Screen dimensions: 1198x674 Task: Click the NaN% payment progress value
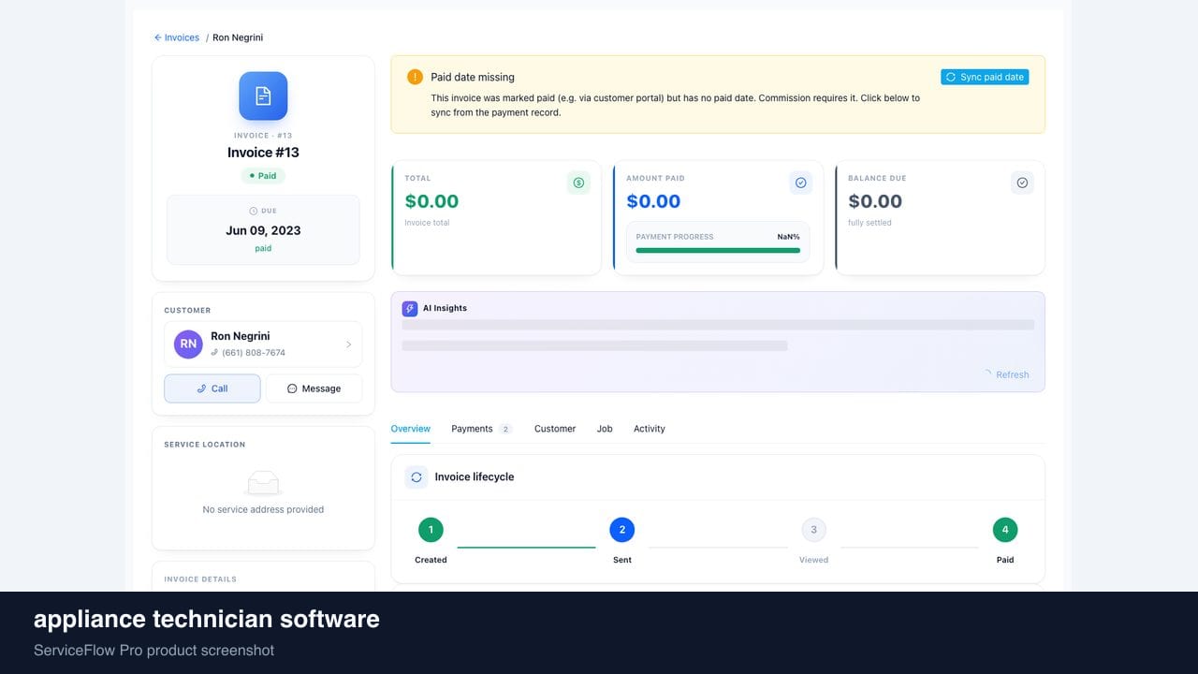pyautogui.click(x=788, y=237)
